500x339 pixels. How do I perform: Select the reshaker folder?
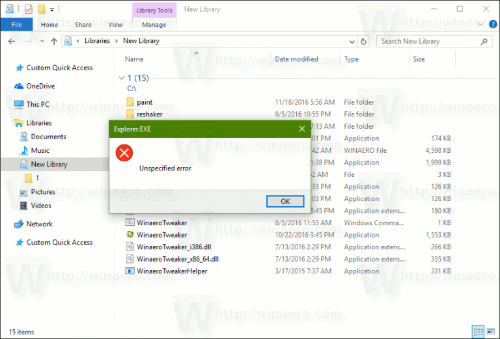[150, 115]
